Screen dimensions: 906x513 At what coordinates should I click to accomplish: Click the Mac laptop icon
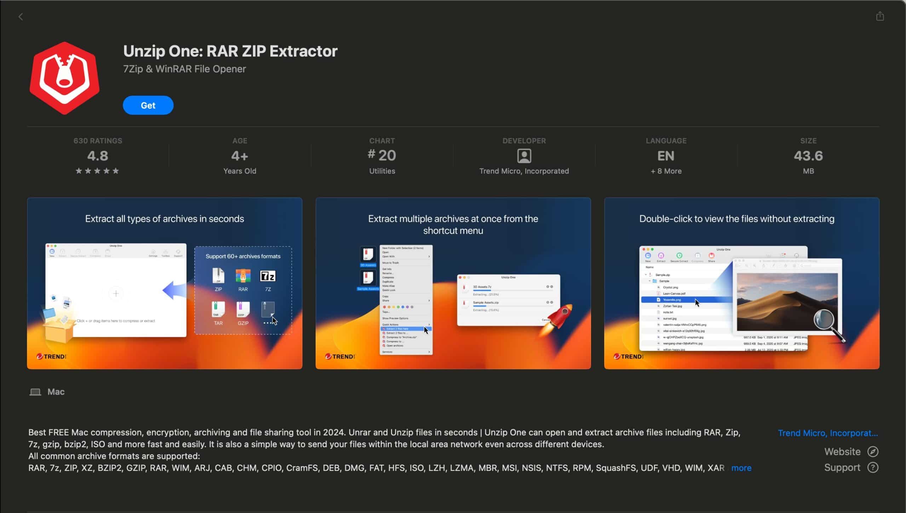coord(35,392)
